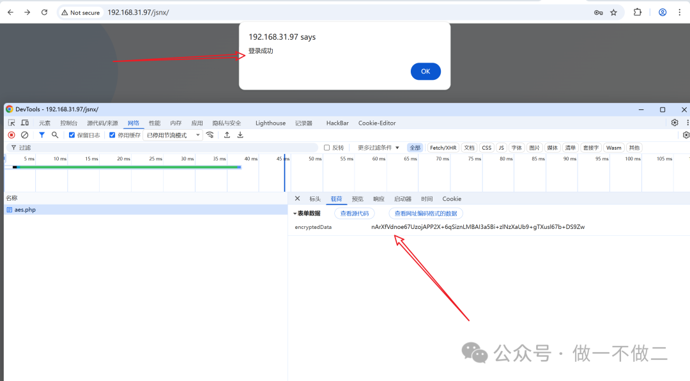Screen dimensions: 690x381
Task: Click the browser back arrow
Action: [11, 12]
